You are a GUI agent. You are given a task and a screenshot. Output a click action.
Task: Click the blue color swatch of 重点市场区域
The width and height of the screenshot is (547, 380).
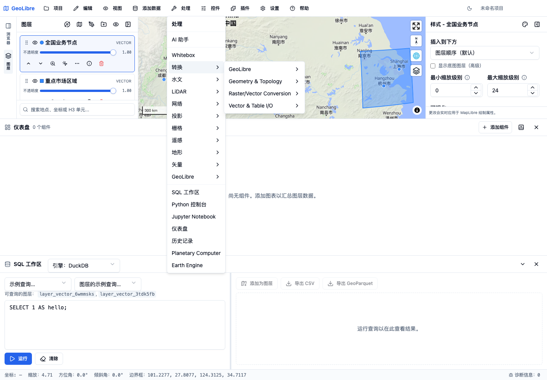pyautogui.click(x=42, y=81)
